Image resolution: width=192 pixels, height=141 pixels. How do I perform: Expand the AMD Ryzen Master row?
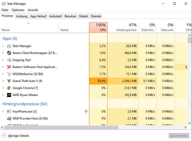click(3, 95)
